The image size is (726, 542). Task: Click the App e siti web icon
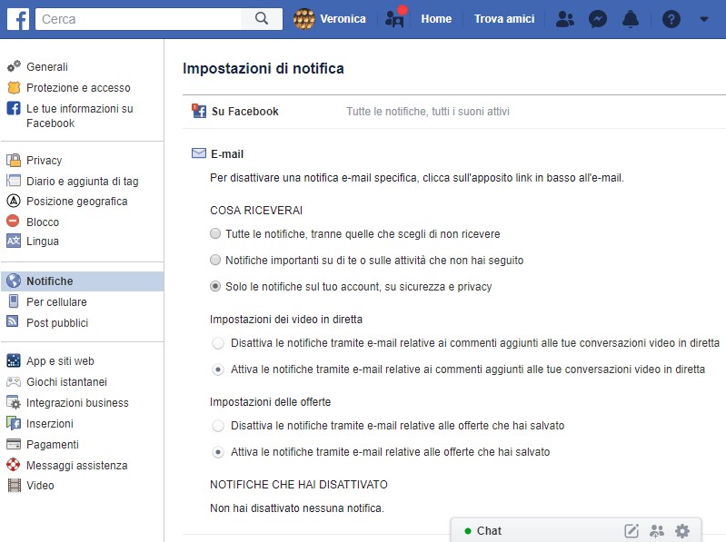point(14,360)
